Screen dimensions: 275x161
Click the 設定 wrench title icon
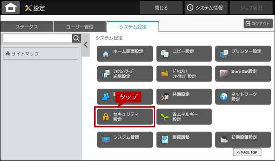28,8
